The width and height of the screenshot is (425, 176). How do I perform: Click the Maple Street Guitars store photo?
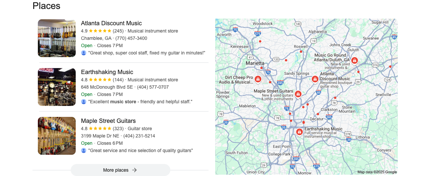(x=57, y=136)
